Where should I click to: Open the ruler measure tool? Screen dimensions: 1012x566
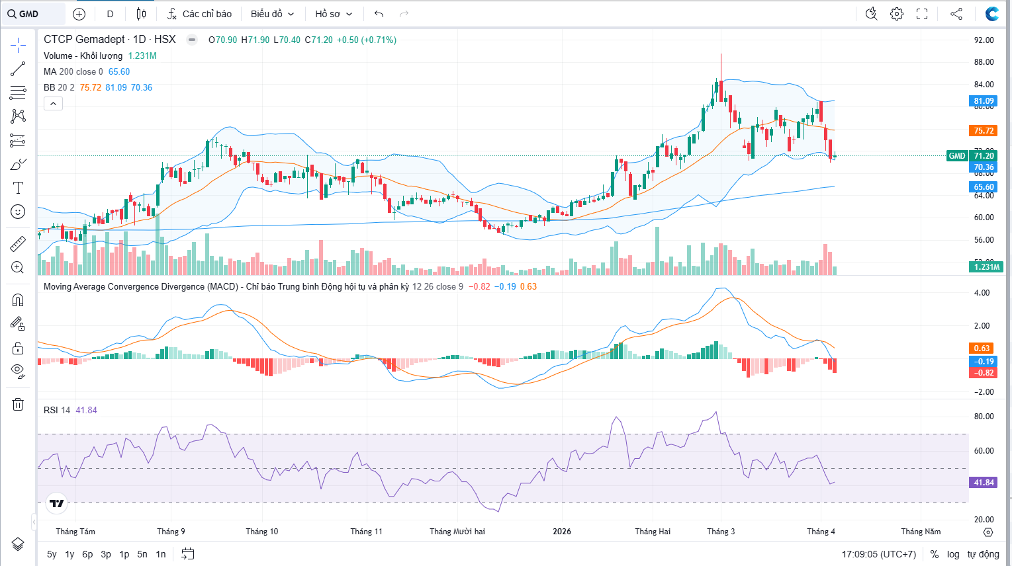(x=18, y=244)
